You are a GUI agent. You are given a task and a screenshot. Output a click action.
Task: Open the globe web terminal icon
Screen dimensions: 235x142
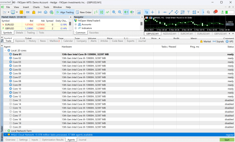point(52,12)
